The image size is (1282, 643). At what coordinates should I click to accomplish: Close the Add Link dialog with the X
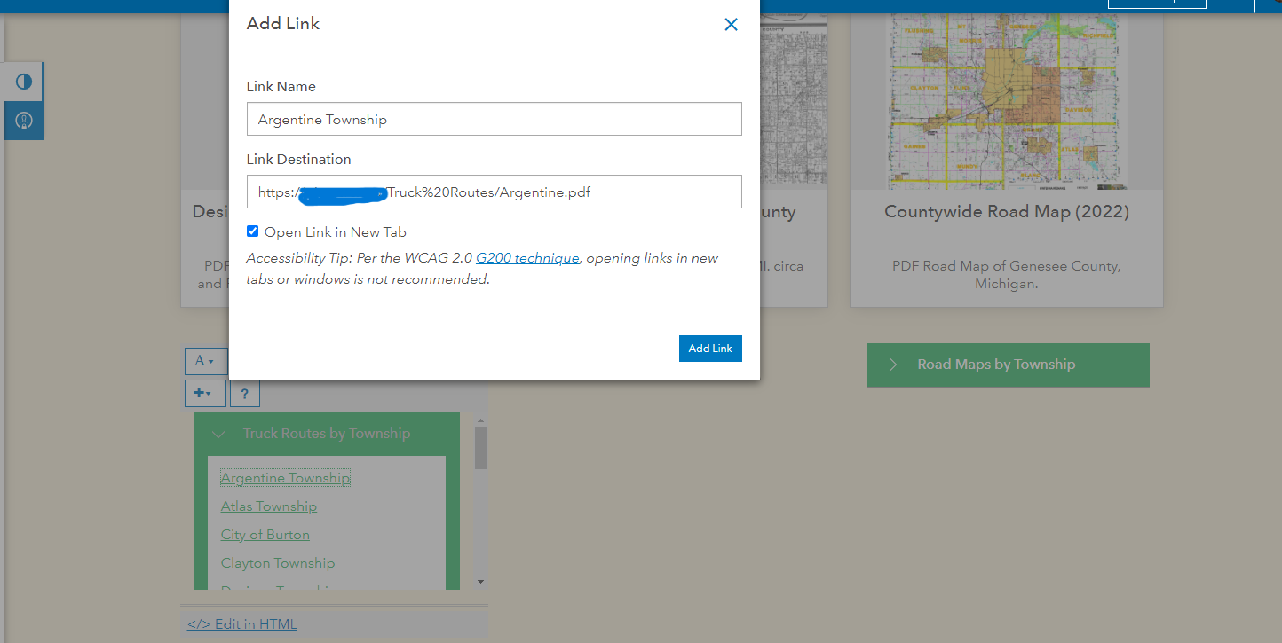[731, 24]
